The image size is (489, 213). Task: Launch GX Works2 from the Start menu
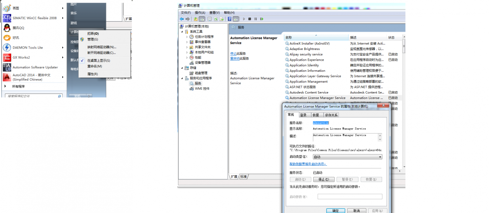click(x=21, y=58)
